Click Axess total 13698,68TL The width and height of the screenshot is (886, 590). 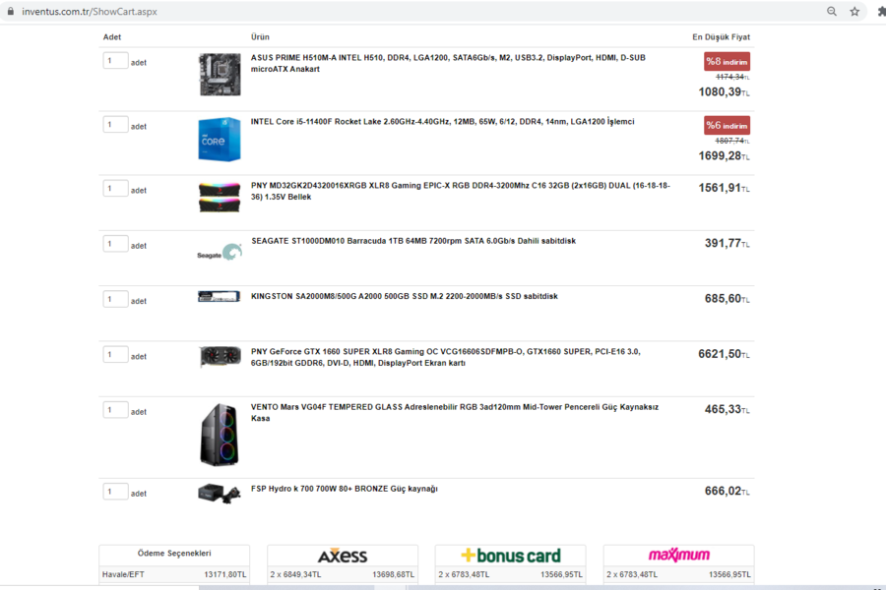(x=393, y=574)
